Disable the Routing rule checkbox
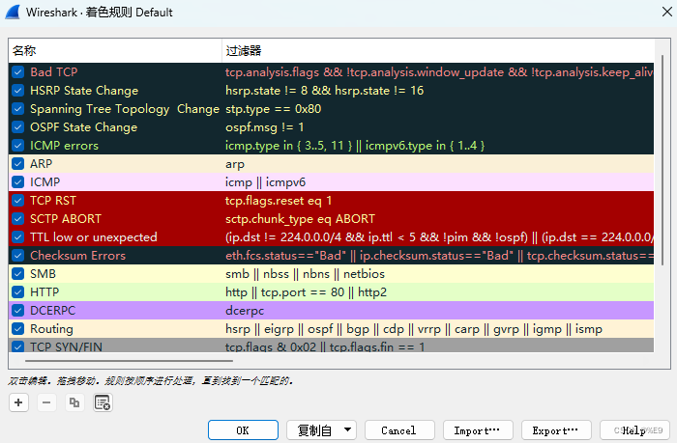 coord(17,328)
